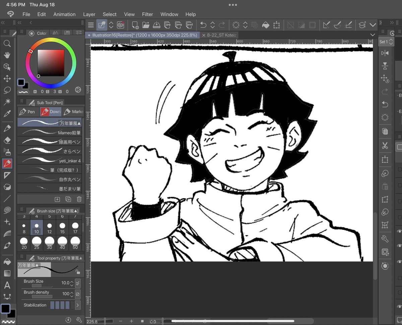Select the Auto select magic wand tool
402x325 pixels.
pyautogui.click(x=7, y=102)
